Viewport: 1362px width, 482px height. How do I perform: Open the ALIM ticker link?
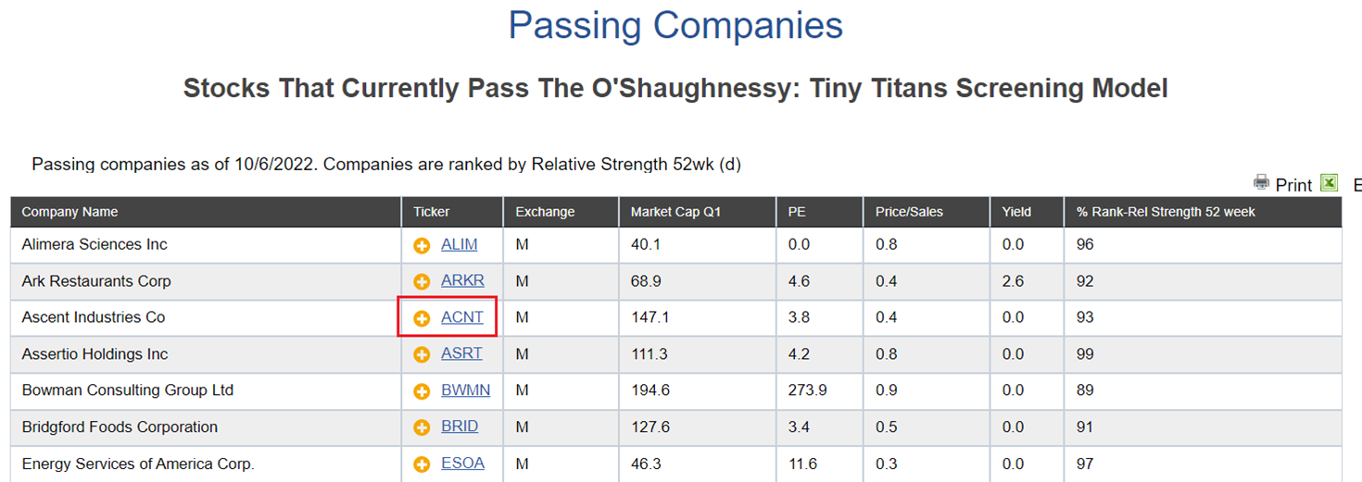tap(460, 244)
